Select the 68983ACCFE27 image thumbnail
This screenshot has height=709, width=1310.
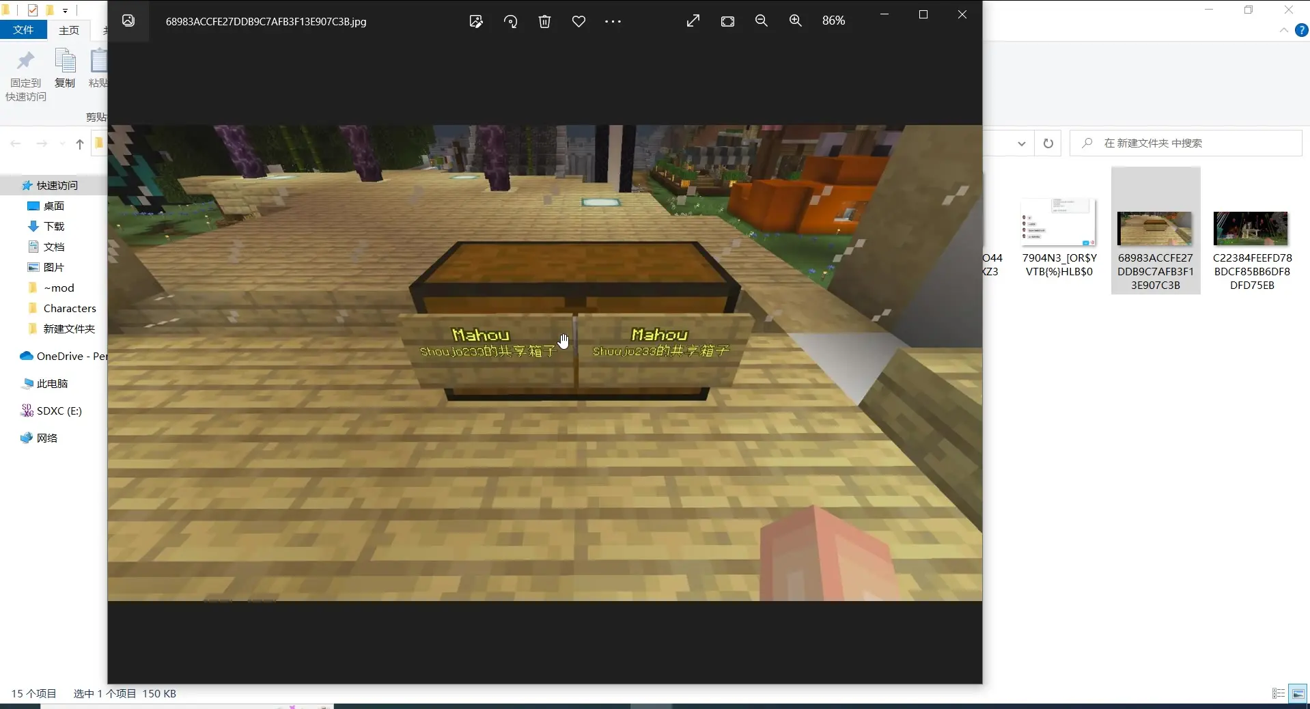coord(1155,230)
